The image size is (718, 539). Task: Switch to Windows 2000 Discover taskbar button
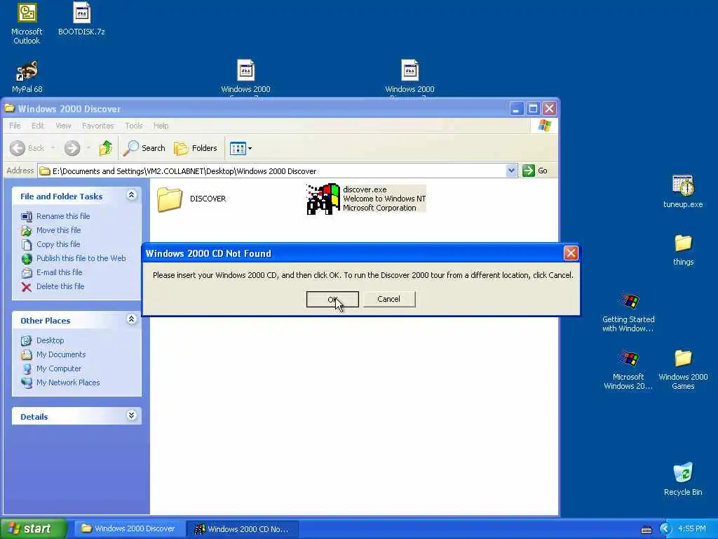tap(129, 529)
